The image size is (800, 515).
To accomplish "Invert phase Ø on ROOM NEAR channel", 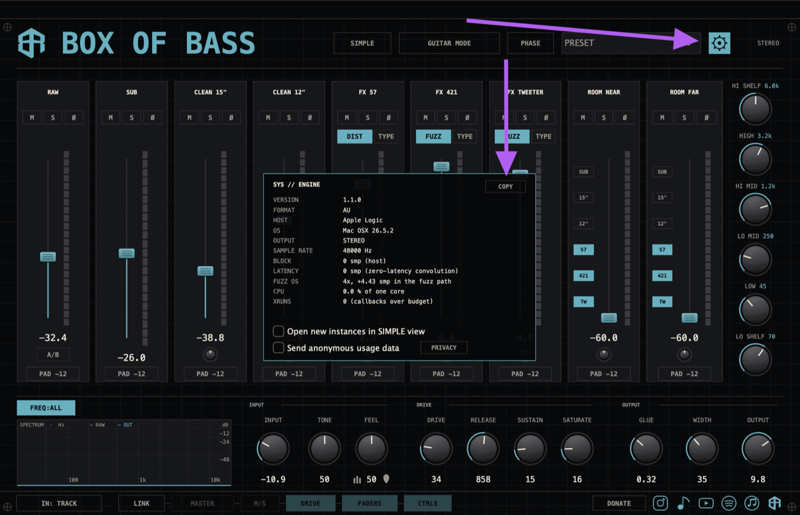I will point(625,118).
